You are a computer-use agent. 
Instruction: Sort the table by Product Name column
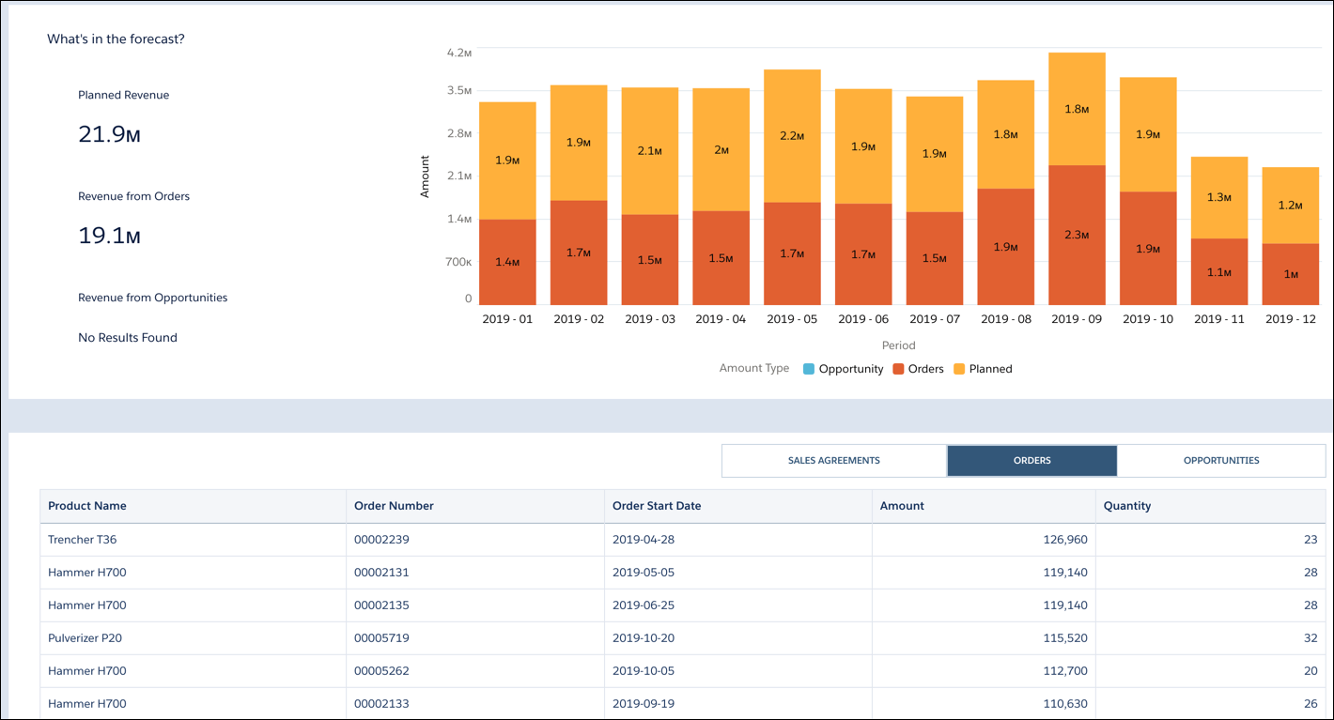pos(86,506)
